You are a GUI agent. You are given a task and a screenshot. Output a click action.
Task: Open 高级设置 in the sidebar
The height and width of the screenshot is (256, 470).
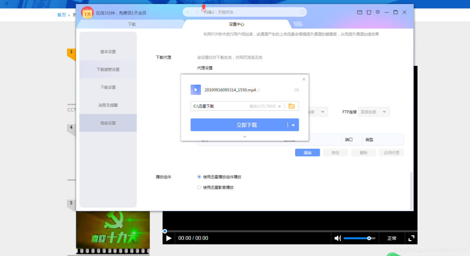(108, 123)
